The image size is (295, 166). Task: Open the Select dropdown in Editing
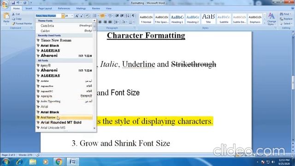tap(286, 24)
